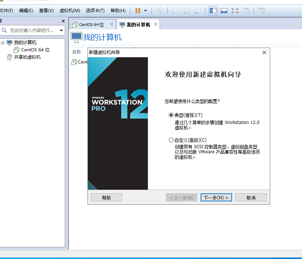Viewport: 302px width, 259px height.
Task: Click 下一步(N) to continue wizard
Action: pos(216,197)
